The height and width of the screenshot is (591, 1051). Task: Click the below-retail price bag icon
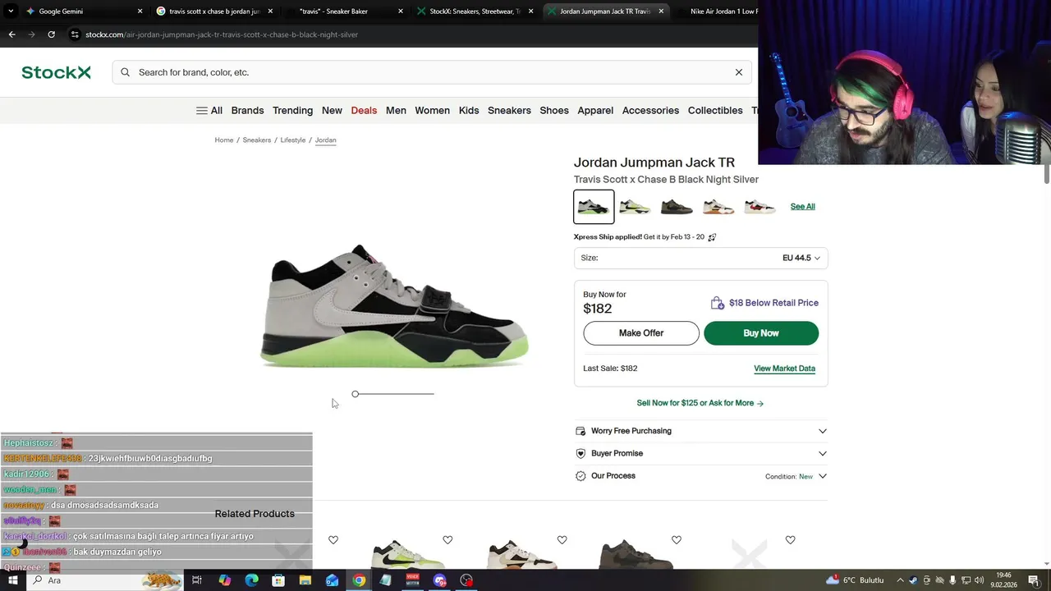(717, 303)
